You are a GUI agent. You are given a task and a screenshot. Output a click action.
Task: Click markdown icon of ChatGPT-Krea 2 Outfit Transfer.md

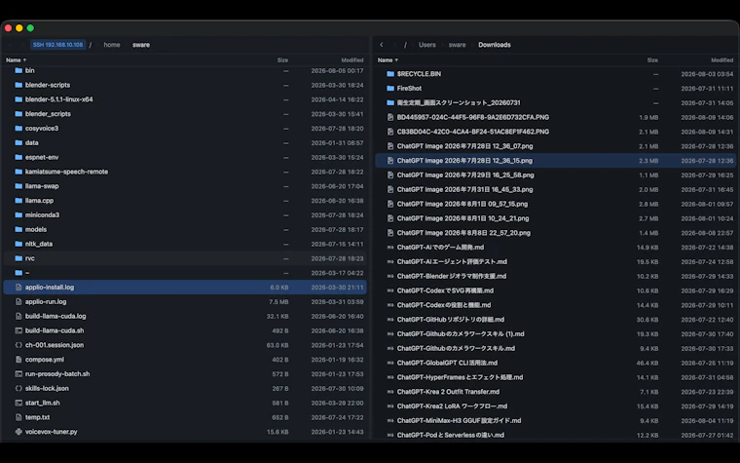pos(390,392)
